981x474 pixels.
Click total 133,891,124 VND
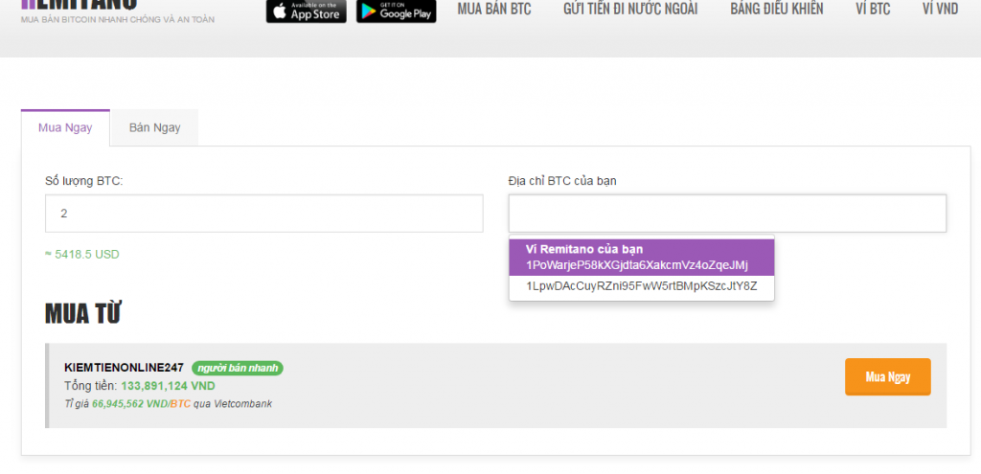[x=168, y=386]
